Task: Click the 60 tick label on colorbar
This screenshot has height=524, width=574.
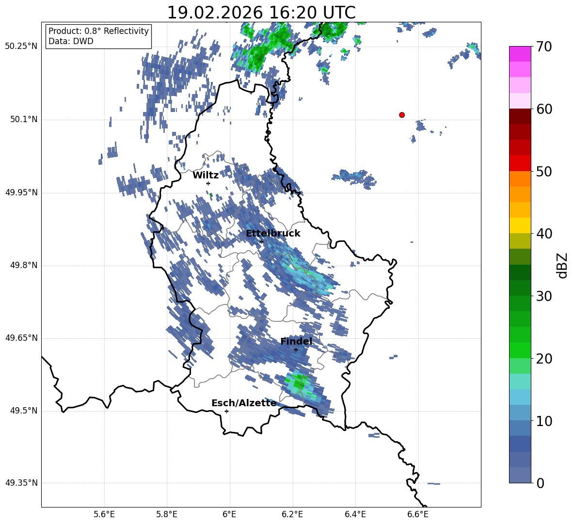Action: click(544, 109)
